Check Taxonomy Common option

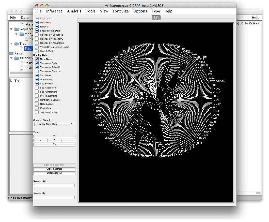click(x=37, y=71)
